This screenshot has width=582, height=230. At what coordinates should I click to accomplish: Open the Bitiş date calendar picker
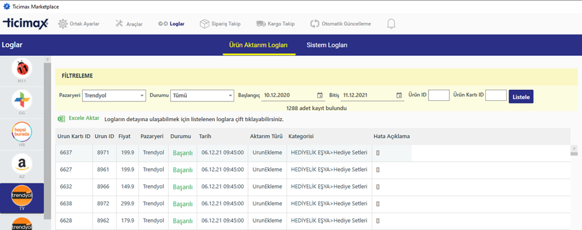coord(399,95)
